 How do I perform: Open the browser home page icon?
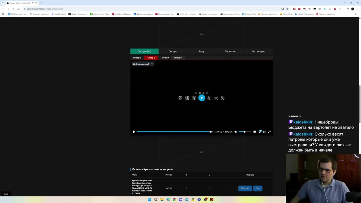(18, 9)
